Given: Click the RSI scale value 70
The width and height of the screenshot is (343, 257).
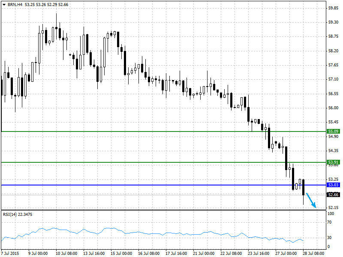Looking at the screenshot, I should point(329,222).
